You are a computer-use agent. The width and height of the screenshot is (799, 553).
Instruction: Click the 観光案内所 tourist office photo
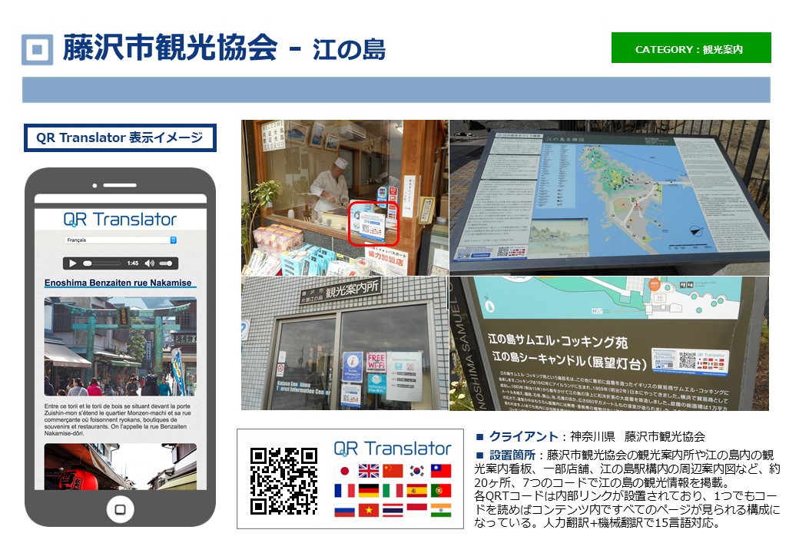point(345,344)
